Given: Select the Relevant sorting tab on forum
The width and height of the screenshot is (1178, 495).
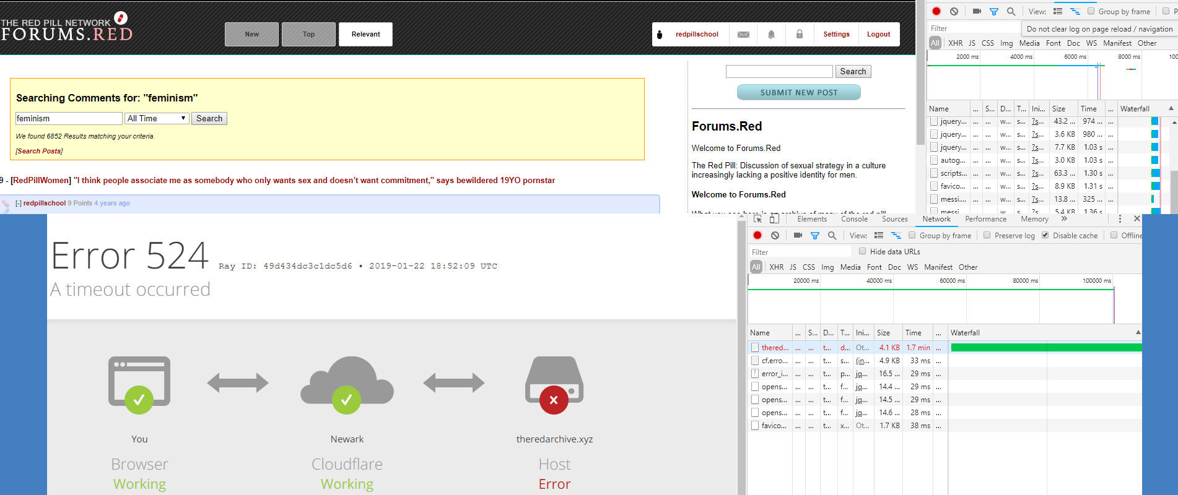Looking at the screenshot, I should (366, 34).
